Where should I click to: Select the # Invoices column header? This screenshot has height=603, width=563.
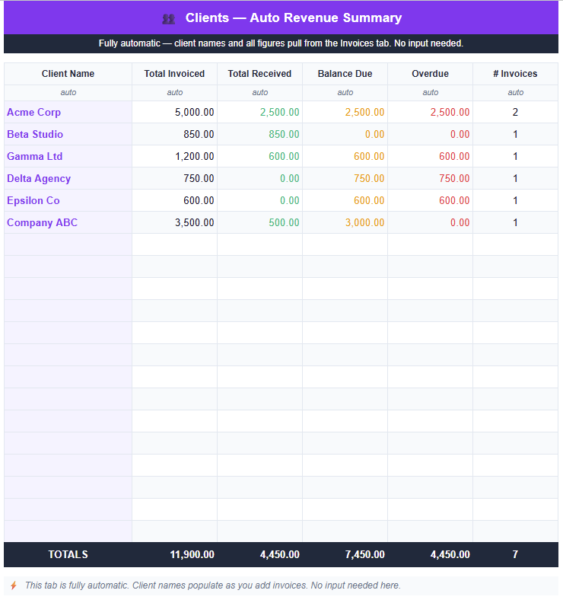pyautogui.click(x=515, y=73)
